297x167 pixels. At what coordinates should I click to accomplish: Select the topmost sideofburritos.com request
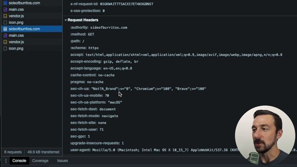click(x=24, y=3)
